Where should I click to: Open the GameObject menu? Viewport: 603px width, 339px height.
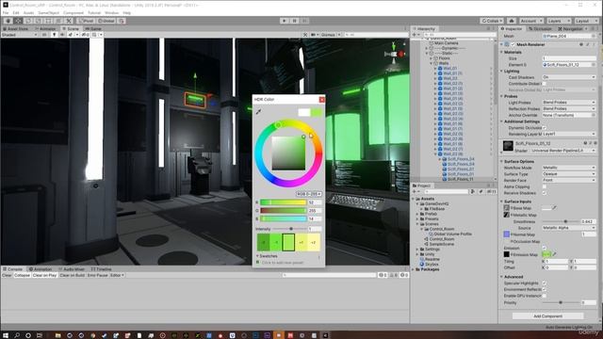pyautogui.click(x=48, y=12)
